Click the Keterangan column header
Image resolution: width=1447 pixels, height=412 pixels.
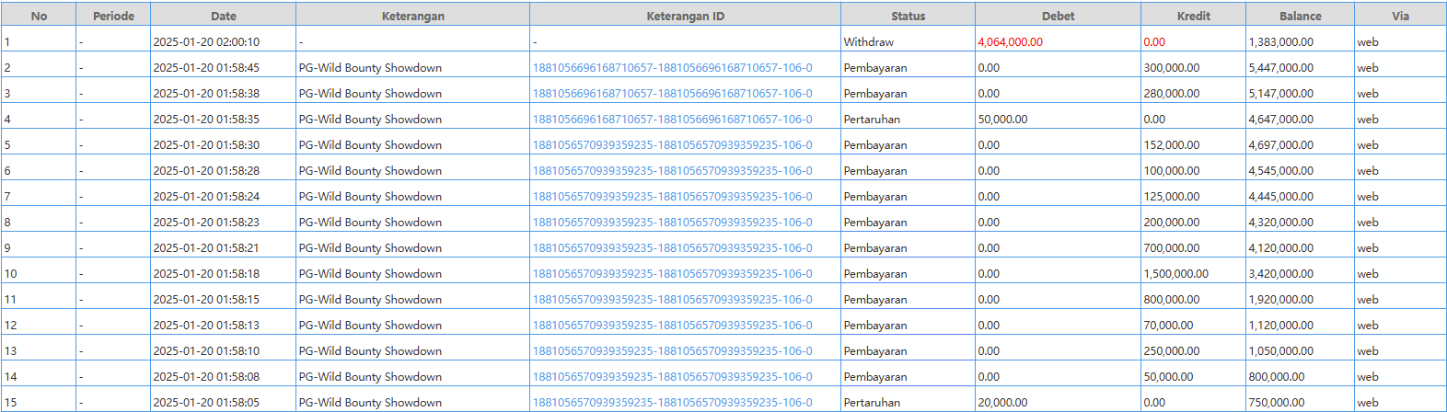click(x=413, y=16)
